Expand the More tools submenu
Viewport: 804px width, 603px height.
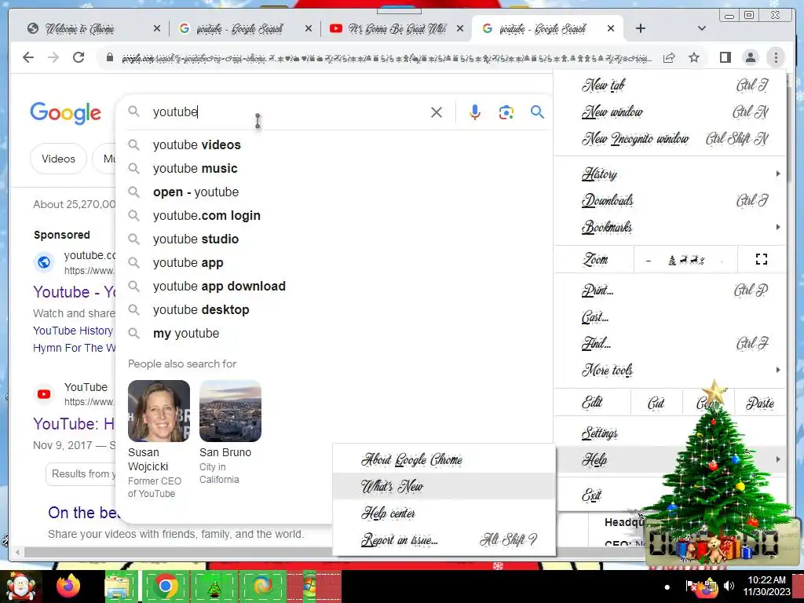(671, 370)
